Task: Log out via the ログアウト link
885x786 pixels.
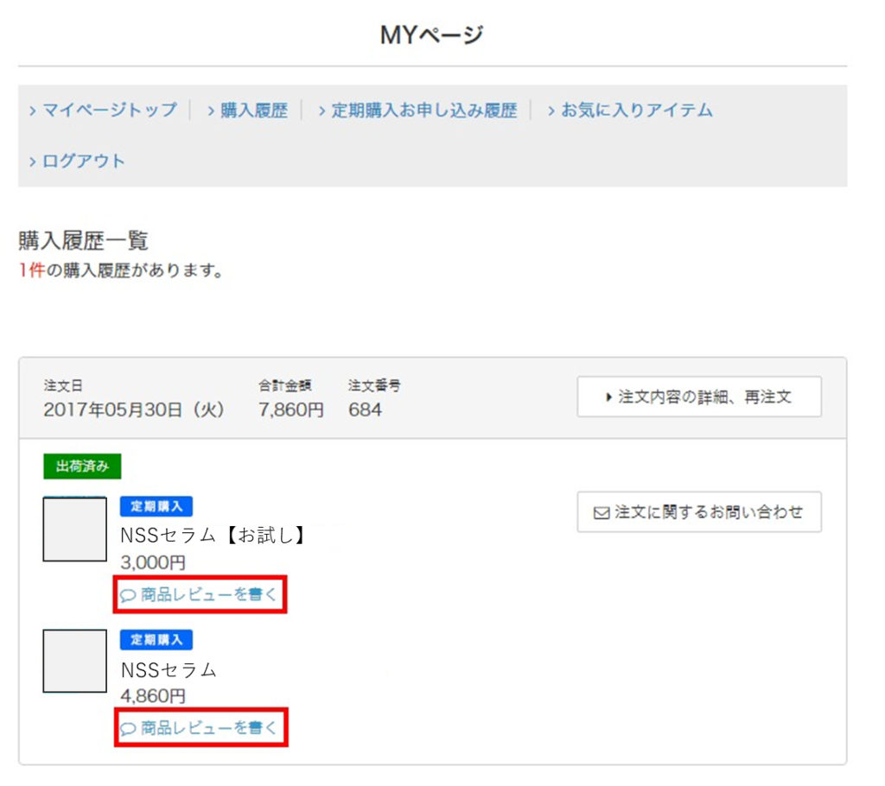Action: 83,162
